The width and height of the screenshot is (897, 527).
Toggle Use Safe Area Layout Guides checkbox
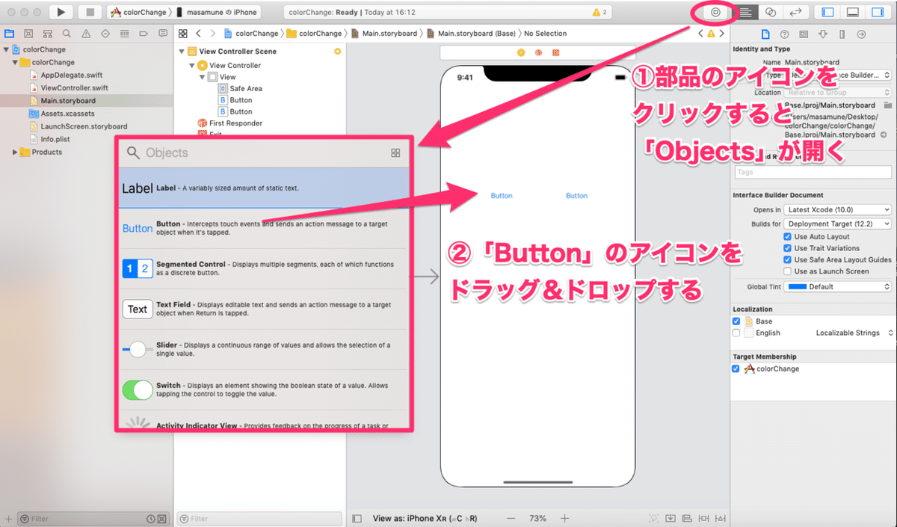[x=787, y=259]
